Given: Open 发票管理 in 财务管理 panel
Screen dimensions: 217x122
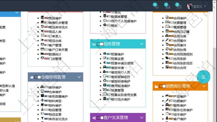Looking at the screenshot, I should 117,90.
